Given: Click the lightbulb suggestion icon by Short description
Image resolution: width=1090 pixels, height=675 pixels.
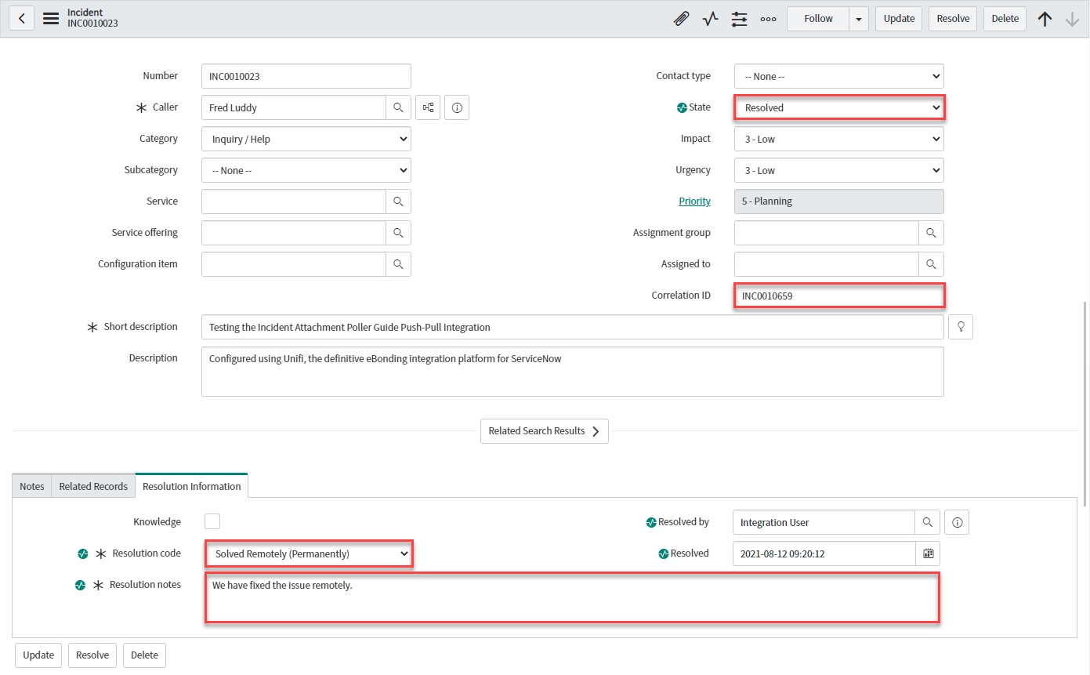Looking at the screenshot, I should click(960, 327).
